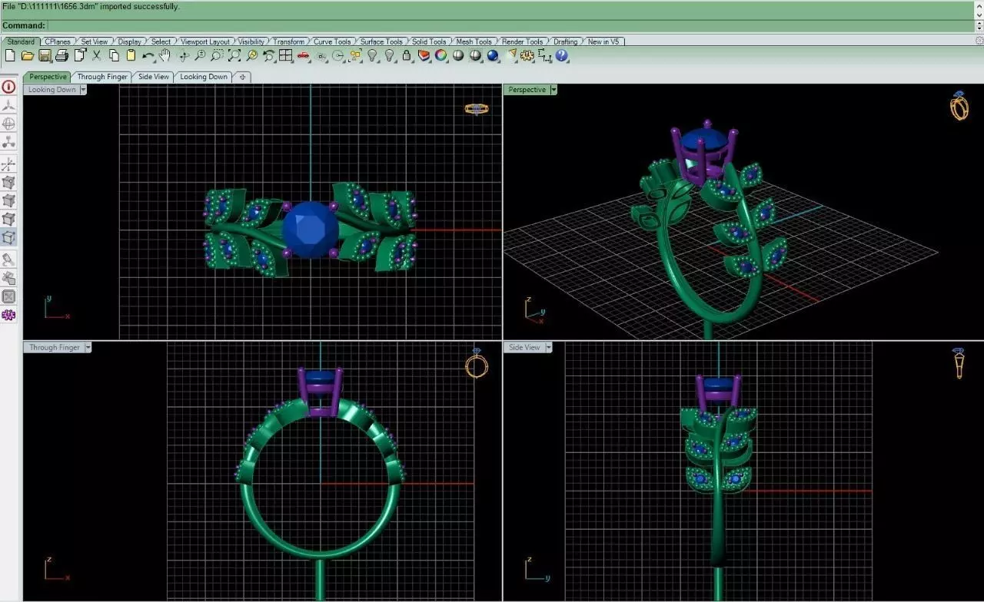
Task: Open the color wheel properties icon
Action: [x=440, y=55]
